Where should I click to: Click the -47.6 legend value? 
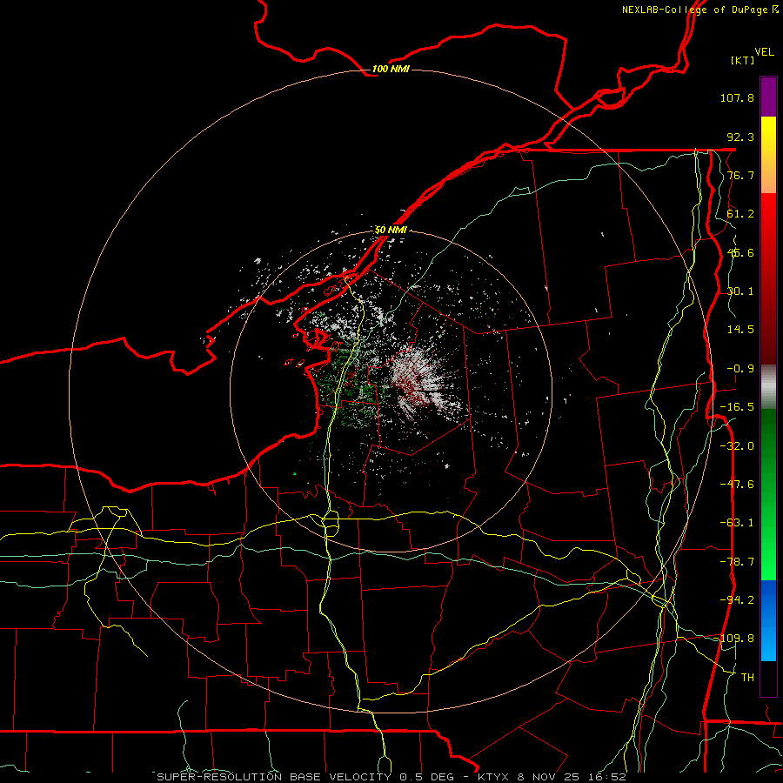click(x=737, y=485)
